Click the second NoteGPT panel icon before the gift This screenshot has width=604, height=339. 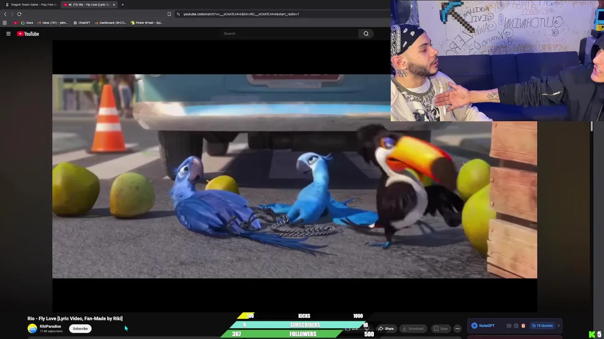[x=516, y=326]
